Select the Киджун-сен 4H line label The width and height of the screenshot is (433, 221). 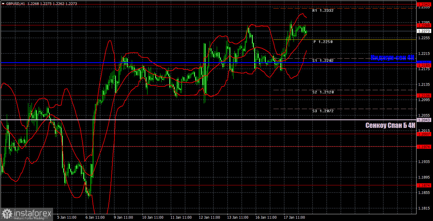[392, 57]
